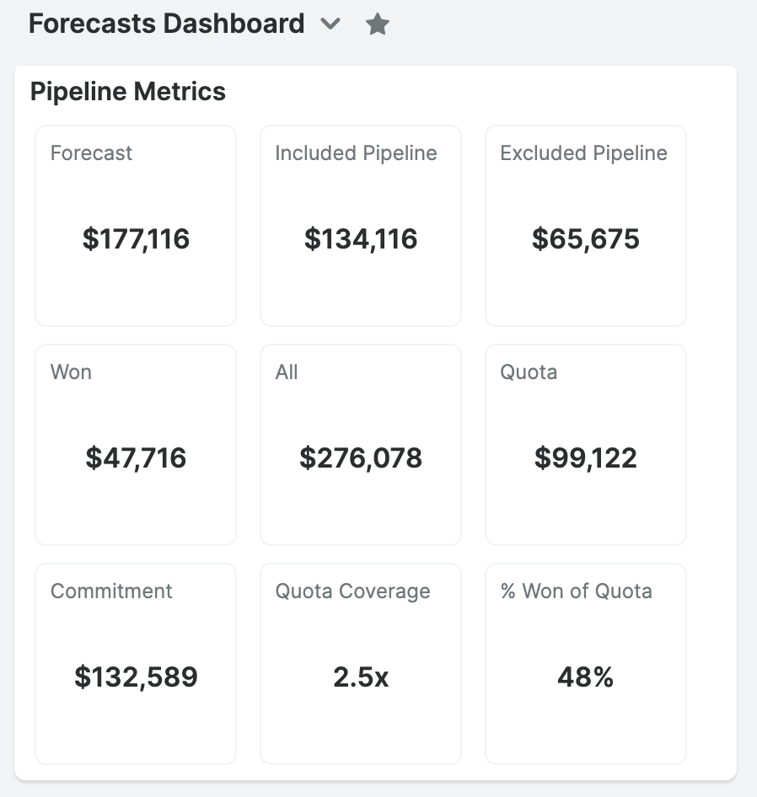Open the % Won of Quota card

pos(585,663)
